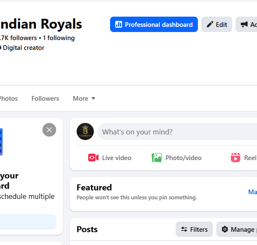Click the Edit page button

(x=216, y=24)
